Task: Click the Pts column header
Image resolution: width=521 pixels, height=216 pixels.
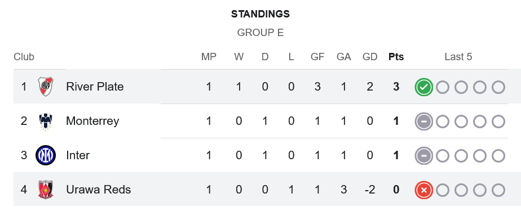Action: (396, 57)
